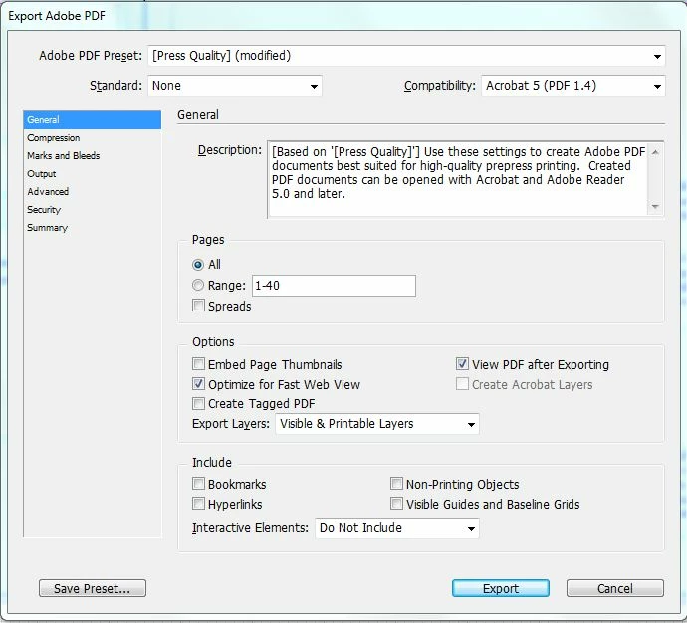Click the Description scrollbar down arrow
687x623 pixels.
pos(655,206)
